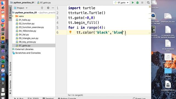Open PyCharm icon in the Dock

click(x=3, y=34)
